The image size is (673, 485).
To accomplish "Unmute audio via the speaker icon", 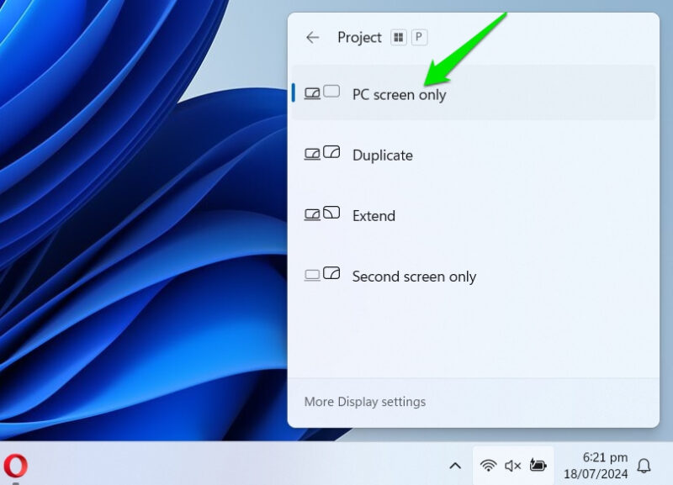I will [511, 465].
